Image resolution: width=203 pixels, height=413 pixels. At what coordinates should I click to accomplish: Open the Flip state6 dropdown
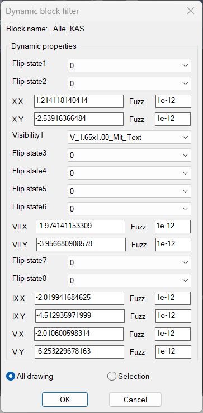click(x=129, y=209)
